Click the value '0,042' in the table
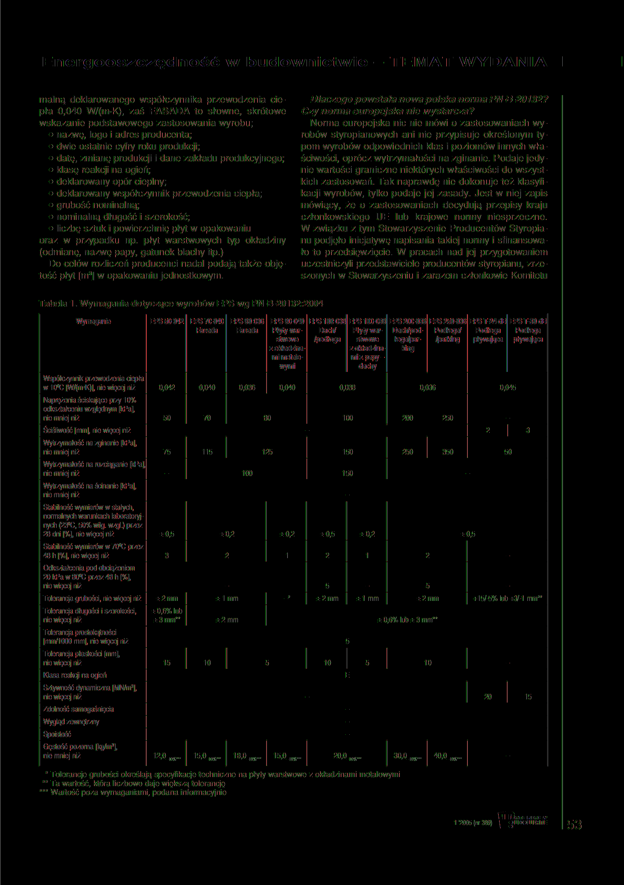 coord(167,387)
